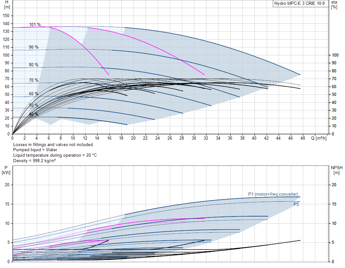Screen dimensions: 345x268
Task: Pick the 60 % speed curve label
Action: click(x=34, y=94)
